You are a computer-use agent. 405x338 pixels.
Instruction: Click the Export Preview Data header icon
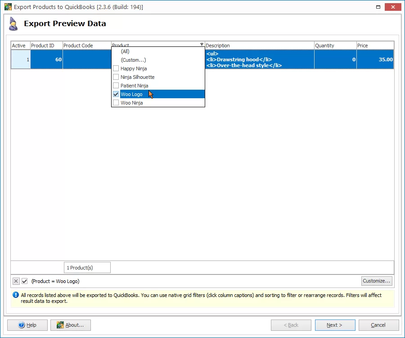click(x=13, y=23)
